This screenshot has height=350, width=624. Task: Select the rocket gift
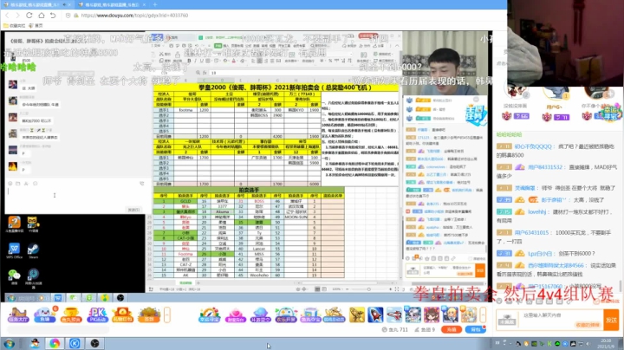point(375,314)
